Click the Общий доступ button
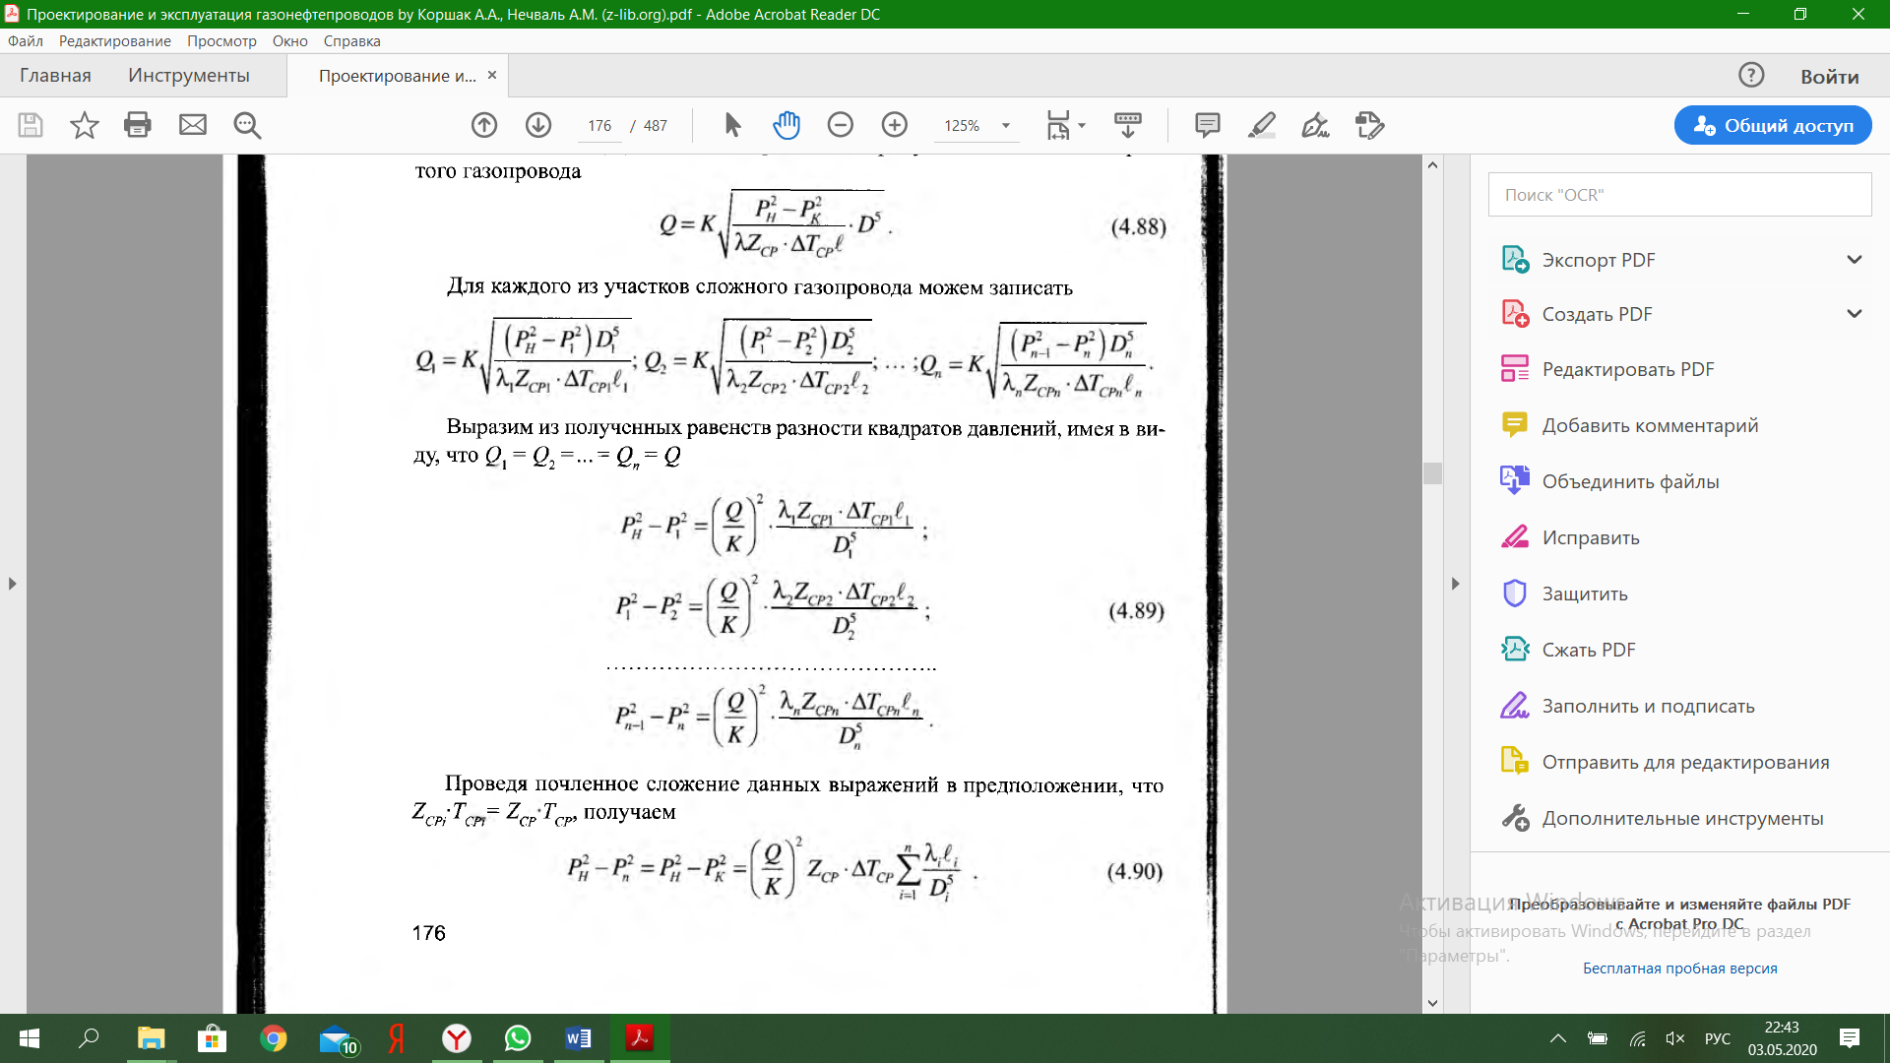Viewport: 1890px width, 1063px height. (1773, 125)
